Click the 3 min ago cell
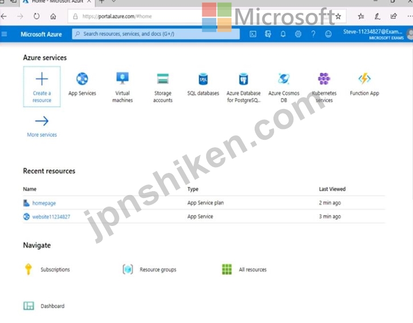Image resolution: width=413 pixels, height=323 pixels. (x=330, y=216)
